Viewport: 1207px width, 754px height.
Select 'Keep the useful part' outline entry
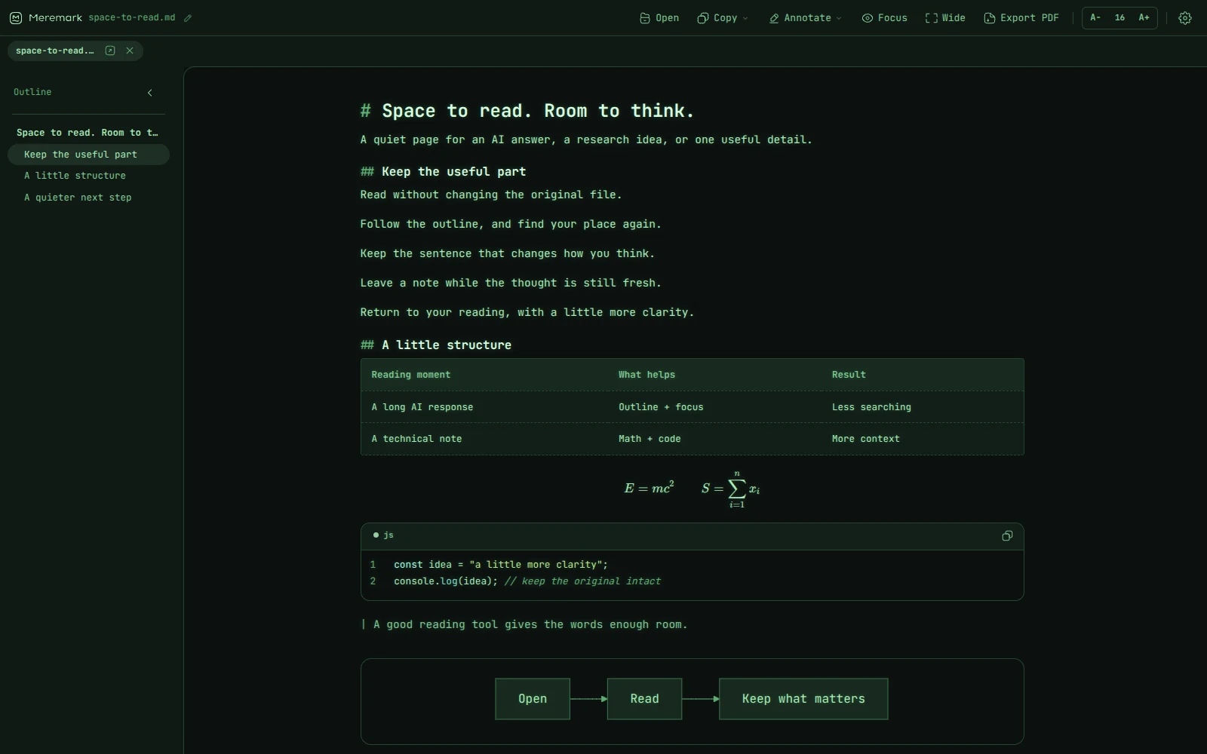[x=88, y=155]
